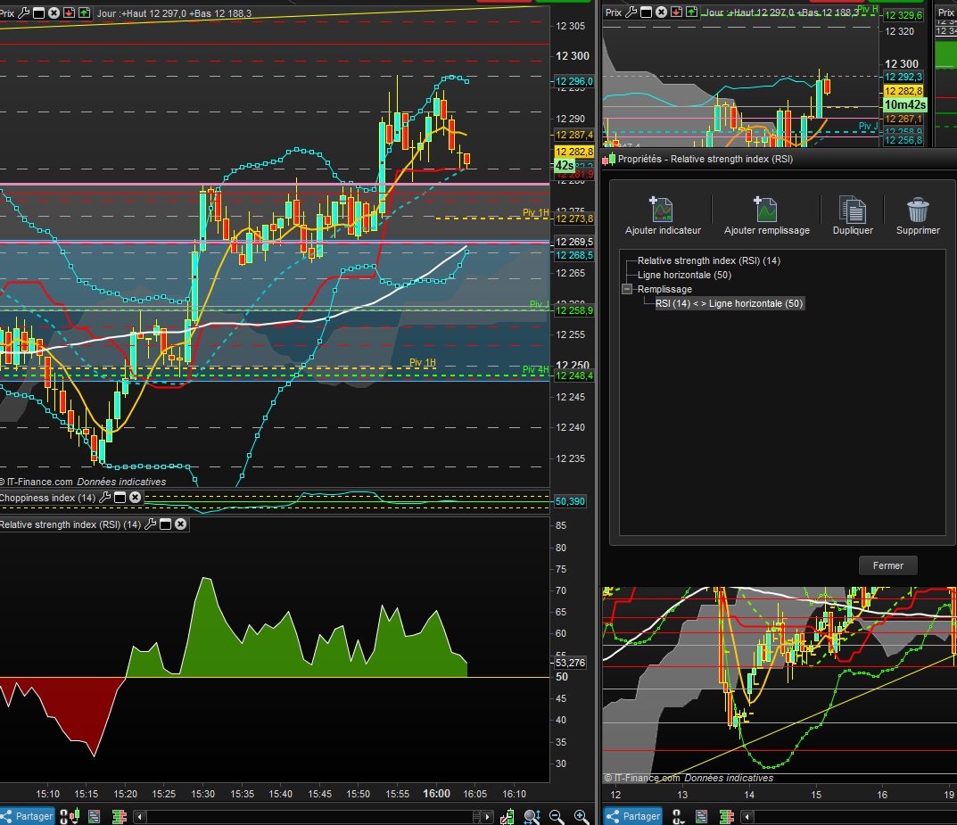Click the zoom out magnifier on left chart

557,816
